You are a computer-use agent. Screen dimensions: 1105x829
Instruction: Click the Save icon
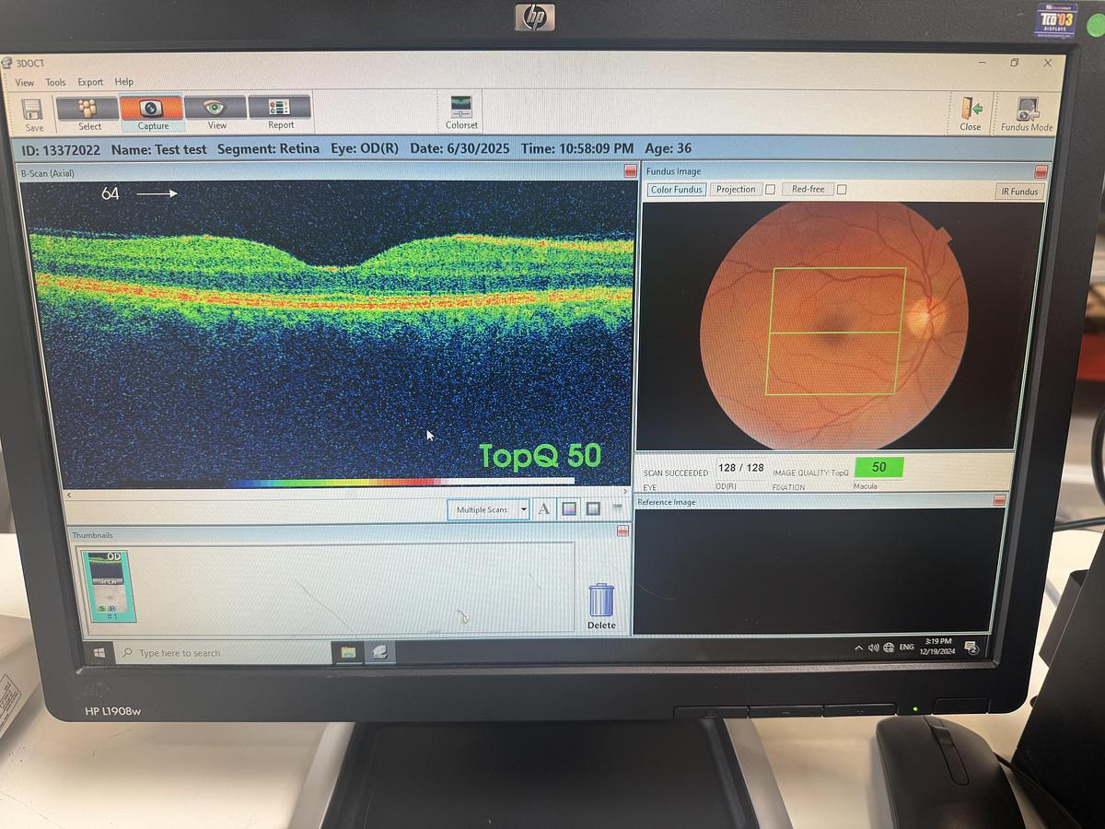pyautogui.click(x=33, y=108)
